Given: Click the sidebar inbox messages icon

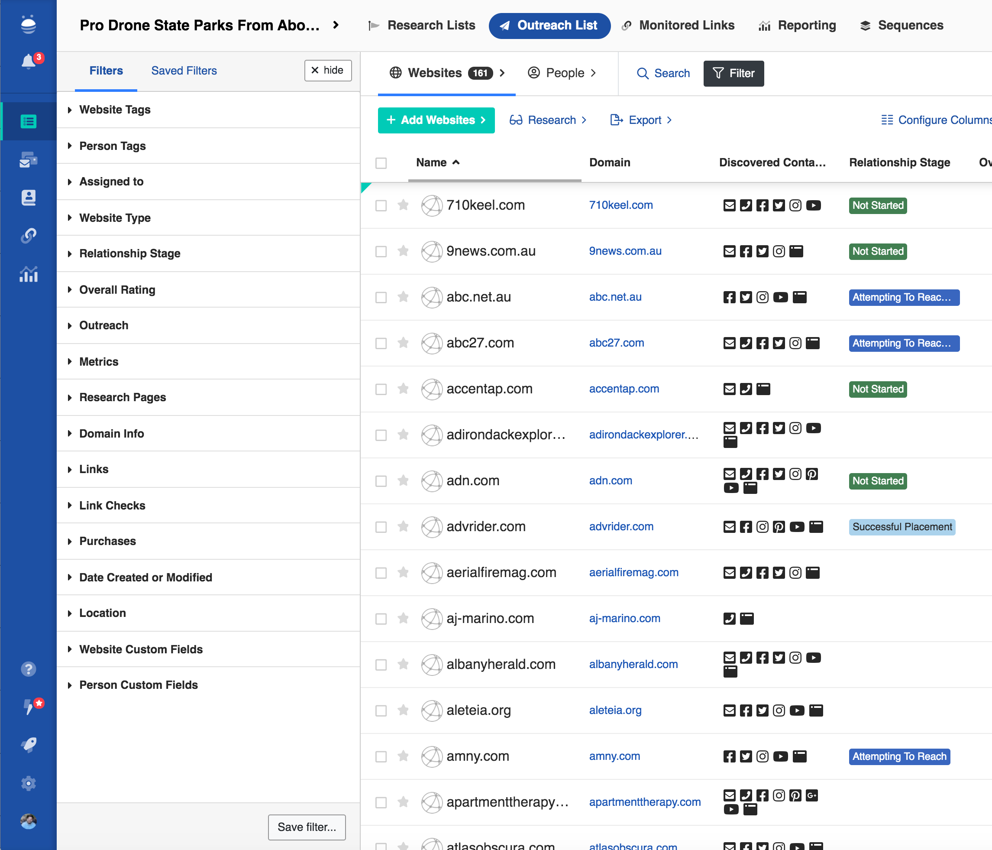Looking at the screenshot, I should click(x=28, y=159).
